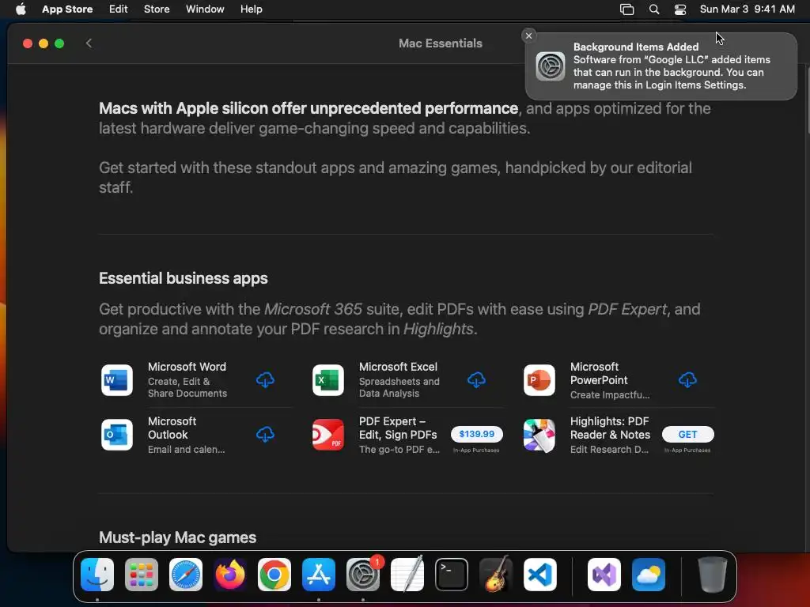Click the date and time in menu bar

(x=747, y=9)
